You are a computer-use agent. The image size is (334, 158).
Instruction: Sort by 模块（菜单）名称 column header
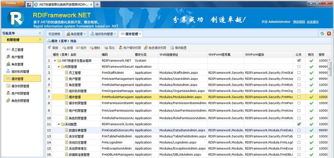click(x=76, y=55)
